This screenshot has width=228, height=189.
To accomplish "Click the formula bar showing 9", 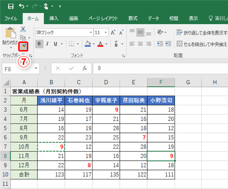I will click(161, 68).
